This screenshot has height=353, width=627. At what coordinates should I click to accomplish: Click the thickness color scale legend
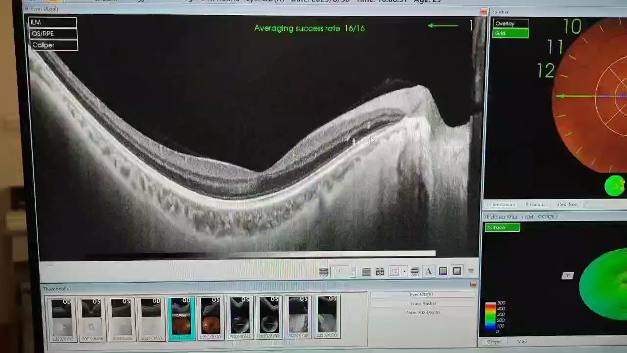pos(495,317)
